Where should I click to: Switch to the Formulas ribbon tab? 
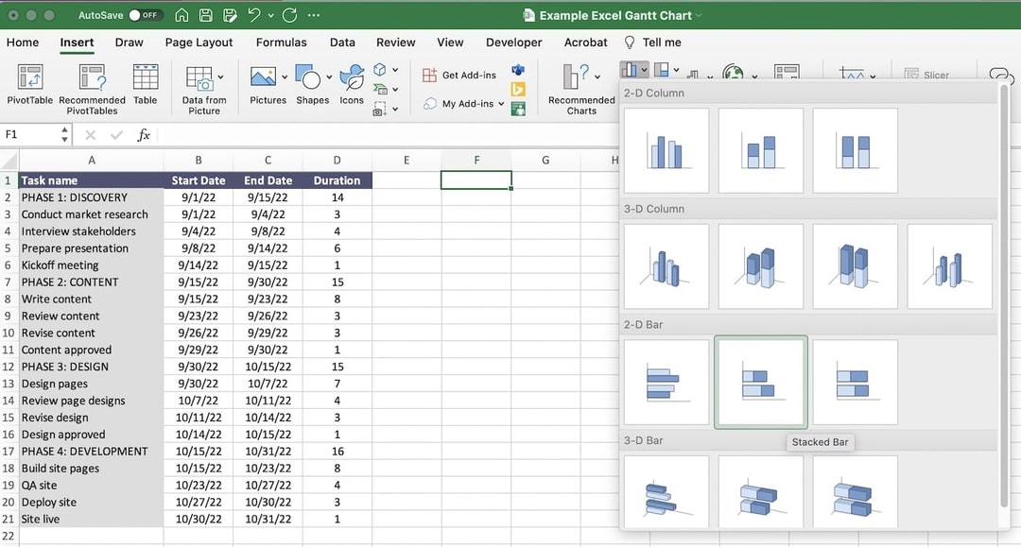point(281,43)
